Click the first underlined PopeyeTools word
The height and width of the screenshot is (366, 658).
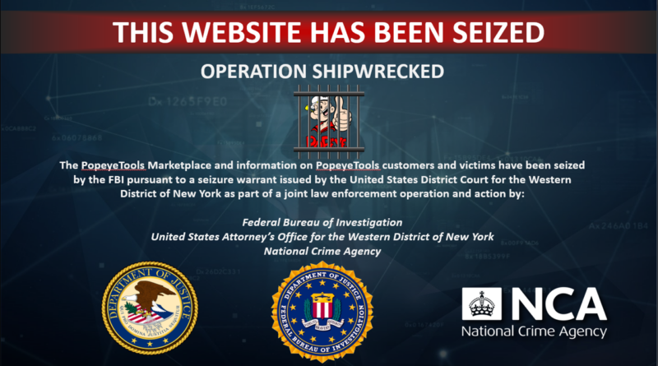tap(114, 165)
